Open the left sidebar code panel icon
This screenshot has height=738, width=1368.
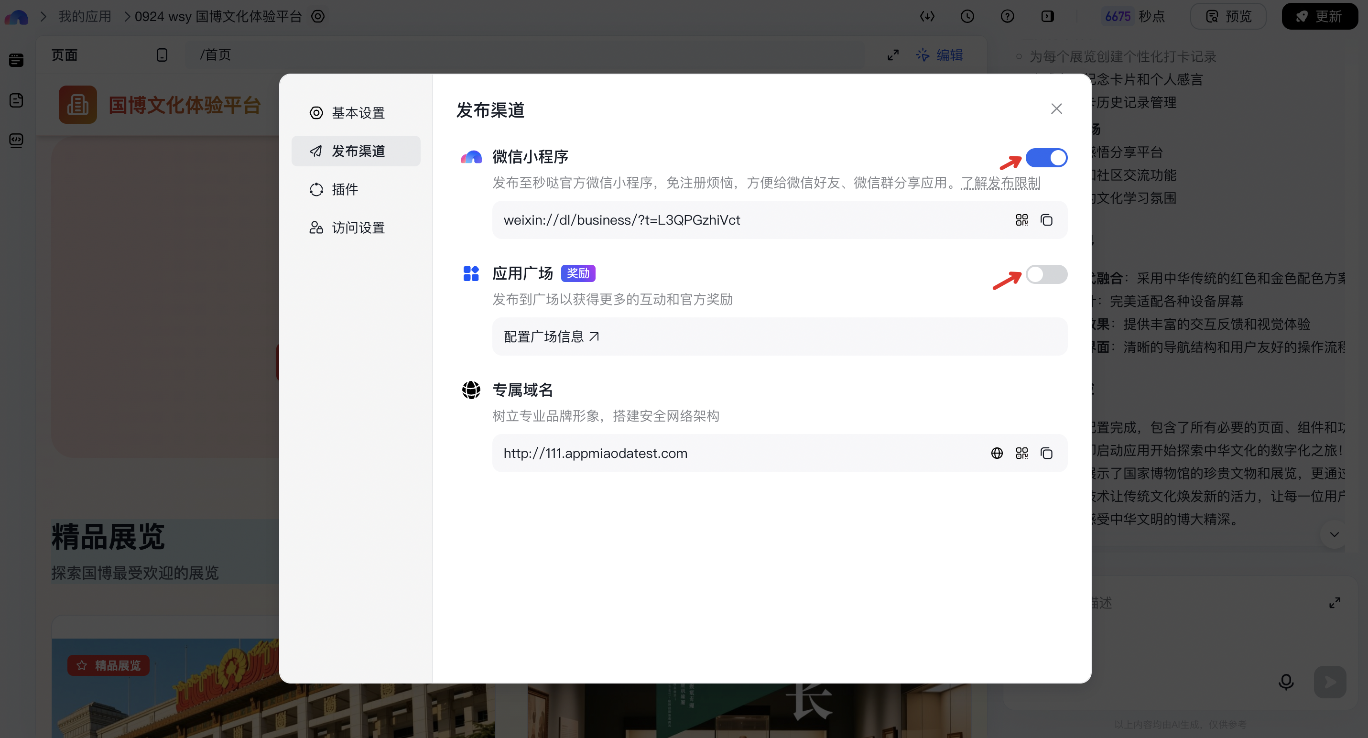pyautogui.click(x=16, y=140)
